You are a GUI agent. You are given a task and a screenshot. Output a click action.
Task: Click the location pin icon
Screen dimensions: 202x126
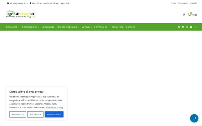pyautogui.click(x=30, y=3)
